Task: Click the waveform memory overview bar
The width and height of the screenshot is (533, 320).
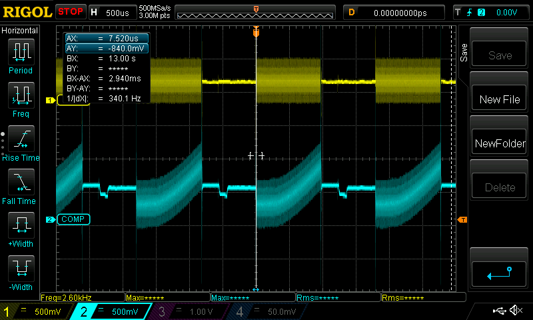Action: (x=255, y=13)
